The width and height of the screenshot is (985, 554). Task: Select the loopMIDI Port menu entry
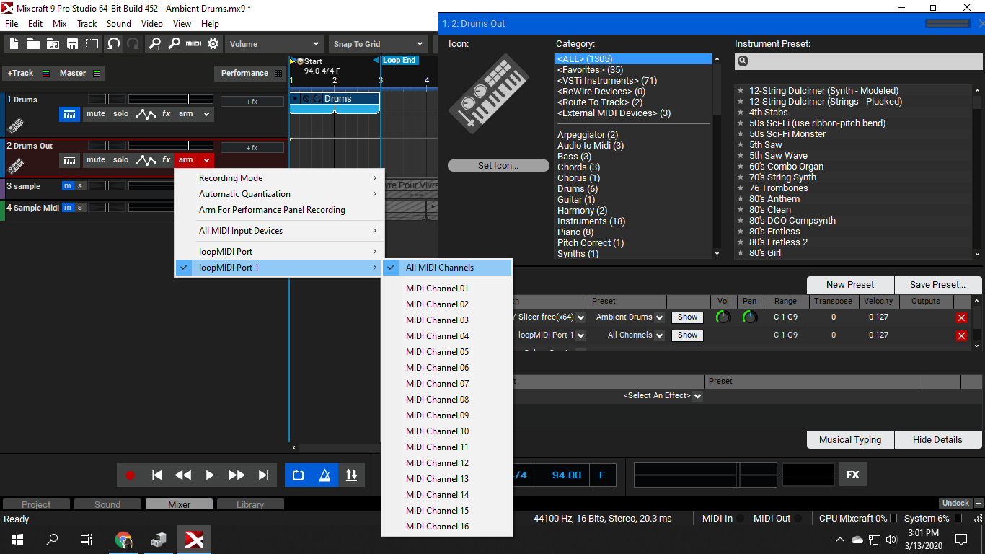point(280,252)
